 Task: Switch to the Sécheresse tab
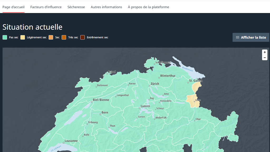pyautogui.click(x=76, y=7)
